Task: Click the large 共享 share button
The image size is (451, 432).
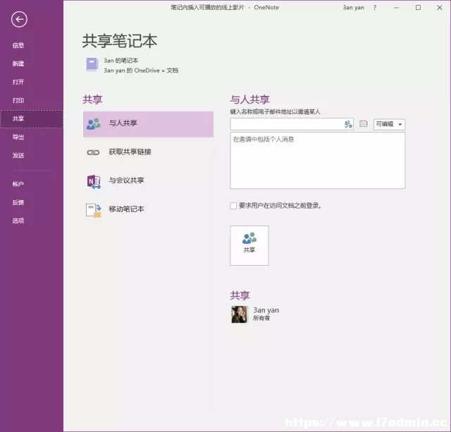Action: click(249, 245)
